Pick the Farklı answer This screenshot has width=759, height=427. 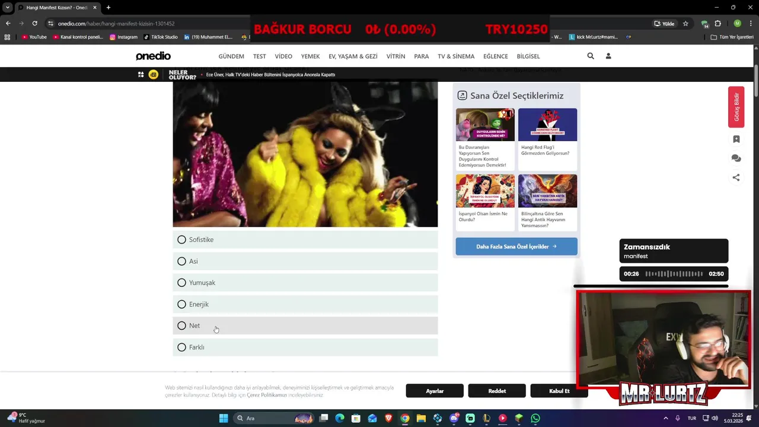(x=305, y=348)
